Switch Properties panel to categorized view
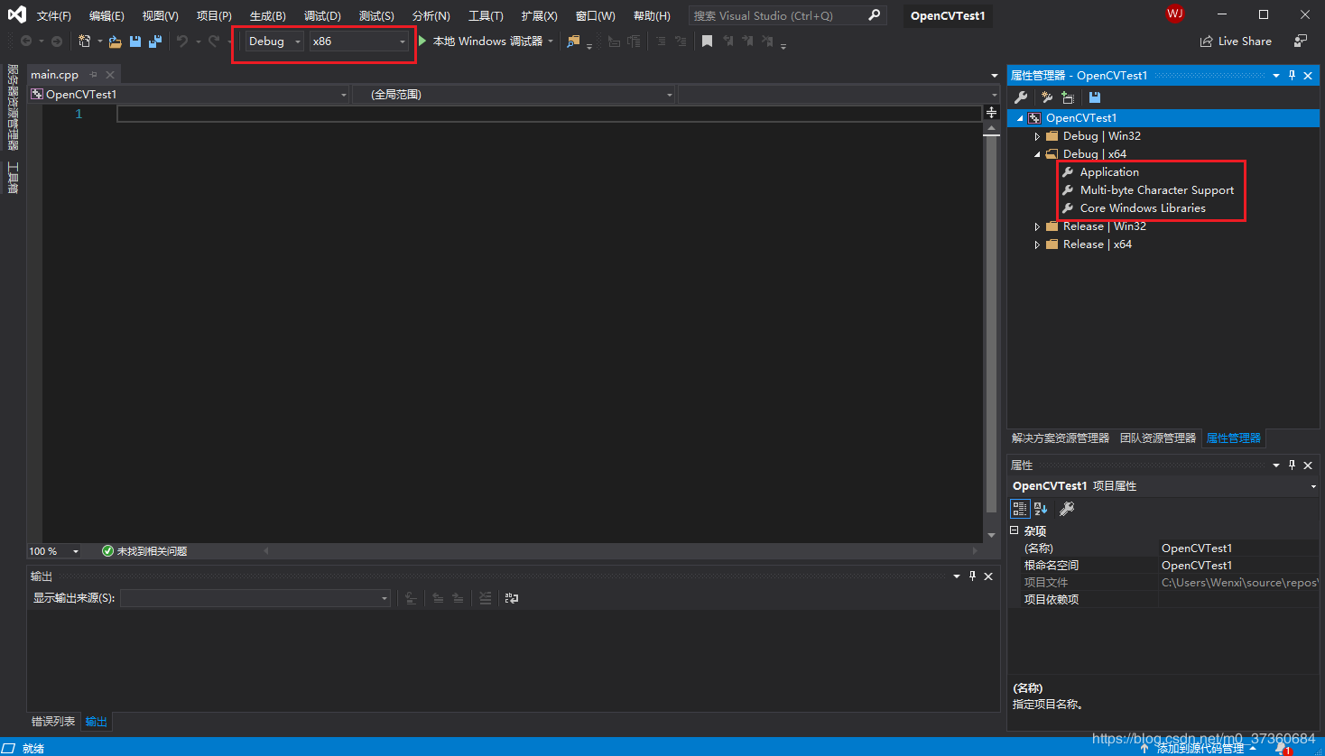Image resolution: width=1325 pixels, height=756 pixels. tap(1020, 509)
